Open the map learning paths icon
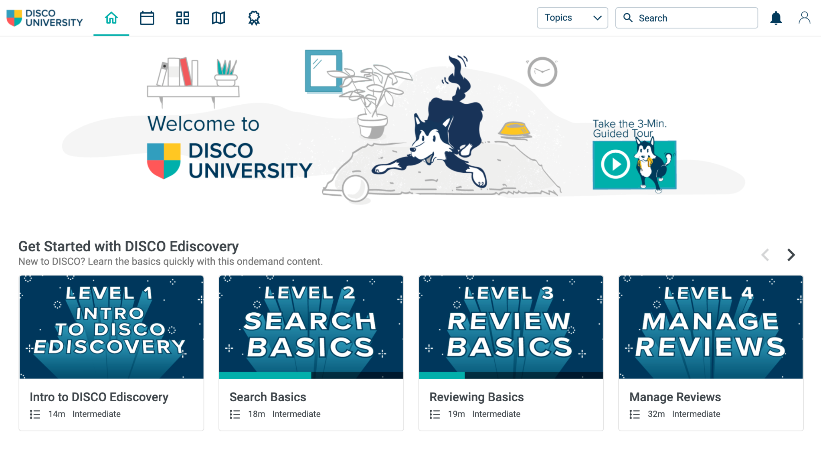This screenshot has height=457, width=821. click(x=218, y=18)
